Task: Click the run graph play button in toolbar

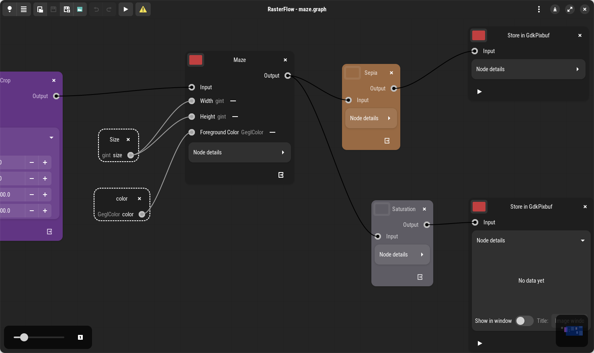Action: click(x=126, y=9)
